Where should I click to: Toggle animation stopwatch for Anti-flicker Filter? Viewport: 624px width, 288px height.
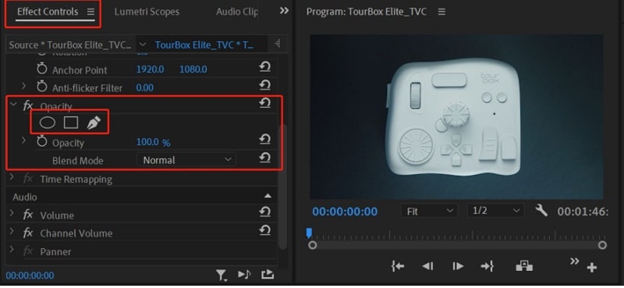click(x=42, y=87)
